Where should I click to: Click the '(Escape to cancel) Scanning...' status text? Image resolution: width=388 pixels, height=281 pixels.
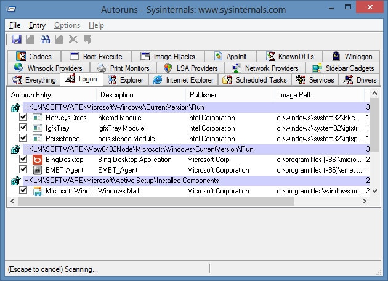53,269
